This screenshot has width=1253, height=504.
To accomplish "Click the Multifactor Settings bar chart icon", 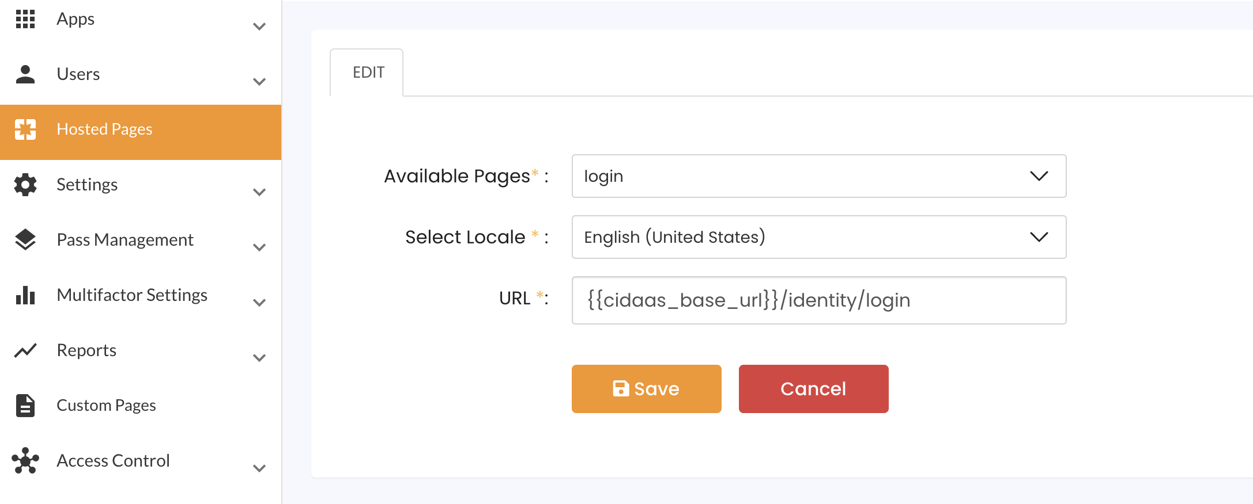I will click(25, 295).
